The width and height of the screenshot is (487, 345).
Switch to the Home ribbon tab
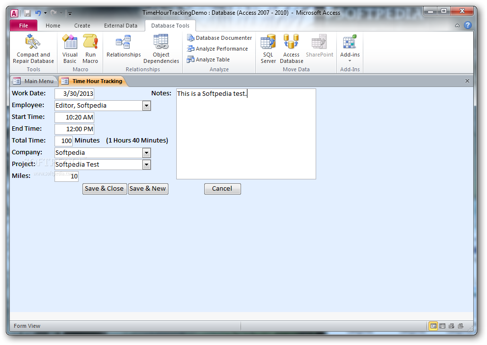pyautogui.click(x=53, y=26)
